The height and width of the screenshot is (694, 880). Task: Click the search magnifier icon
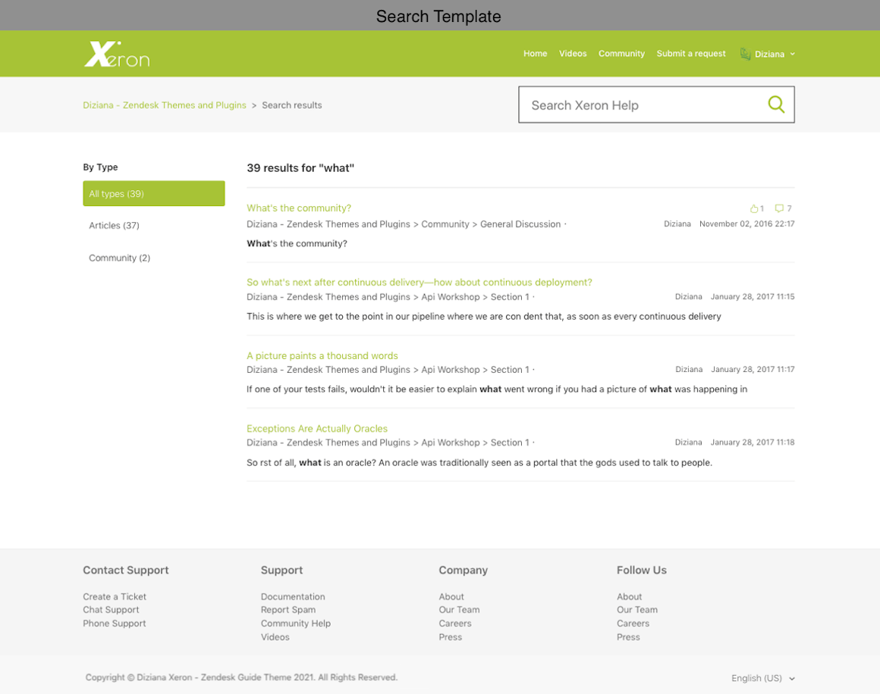coord(775,105)
